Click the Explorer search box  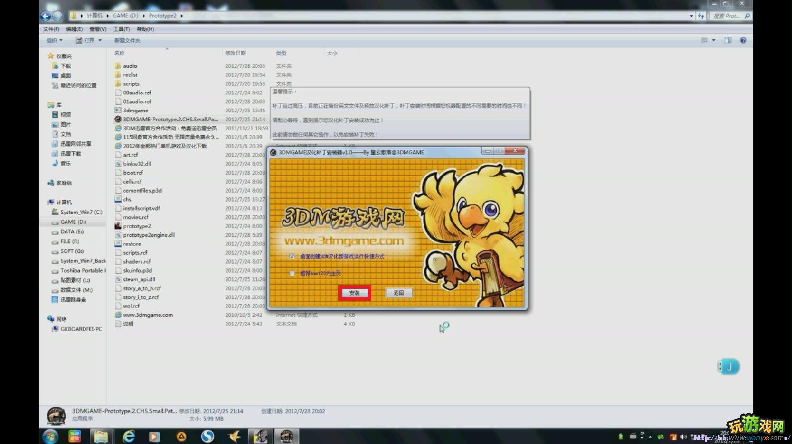tap(731, 16)
